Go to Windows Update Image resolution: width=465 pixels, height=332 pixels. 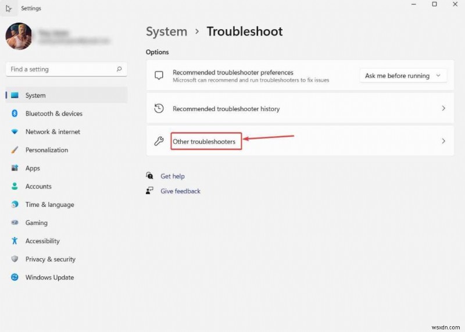[66, 277]
